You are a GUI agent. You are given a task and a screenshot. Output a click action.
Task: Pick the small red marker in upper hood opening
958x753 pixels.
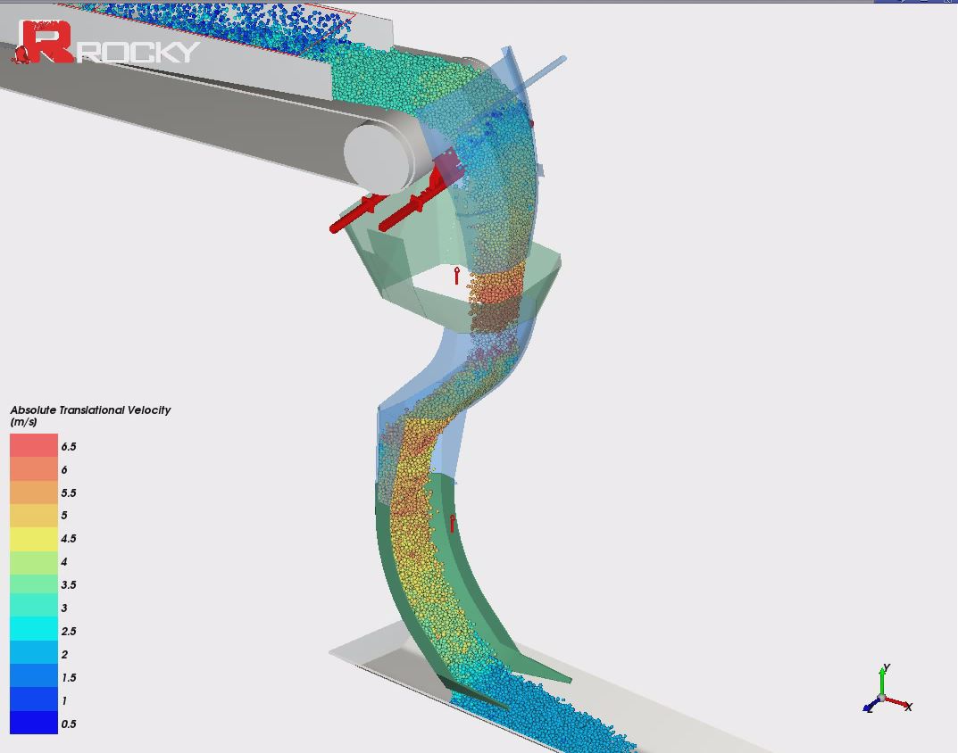click(x=457, y=275)
